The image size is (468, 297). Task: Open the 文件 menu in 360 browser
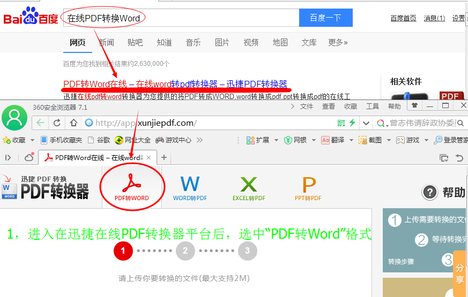(307, 106)
